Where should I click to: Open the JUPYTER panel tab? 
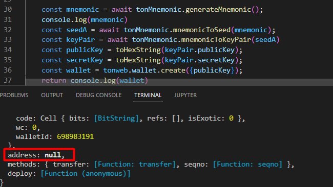click(185, 95)
